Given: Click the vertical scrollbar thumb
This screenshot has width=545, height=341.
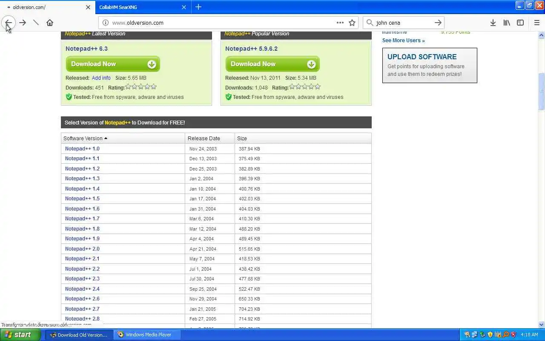Looking at the screenshot, I should coord(542,91).
